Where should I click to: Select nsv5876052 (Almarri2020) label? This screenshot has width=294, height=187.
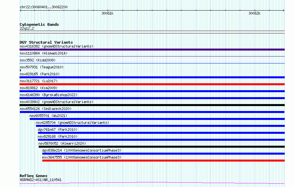(x=62, y=143)
